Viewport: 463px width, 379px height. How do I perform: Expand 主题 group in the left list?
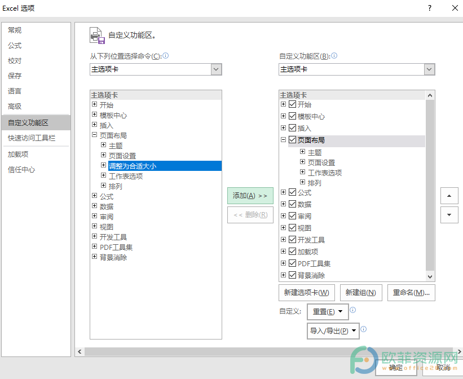[103, 145]
